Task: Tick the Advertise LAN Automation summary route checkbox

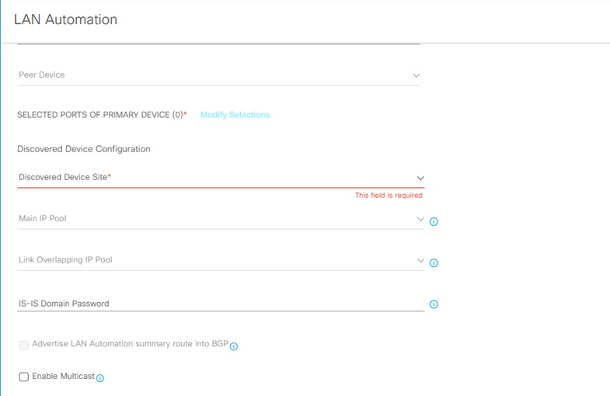Action: 24,345
